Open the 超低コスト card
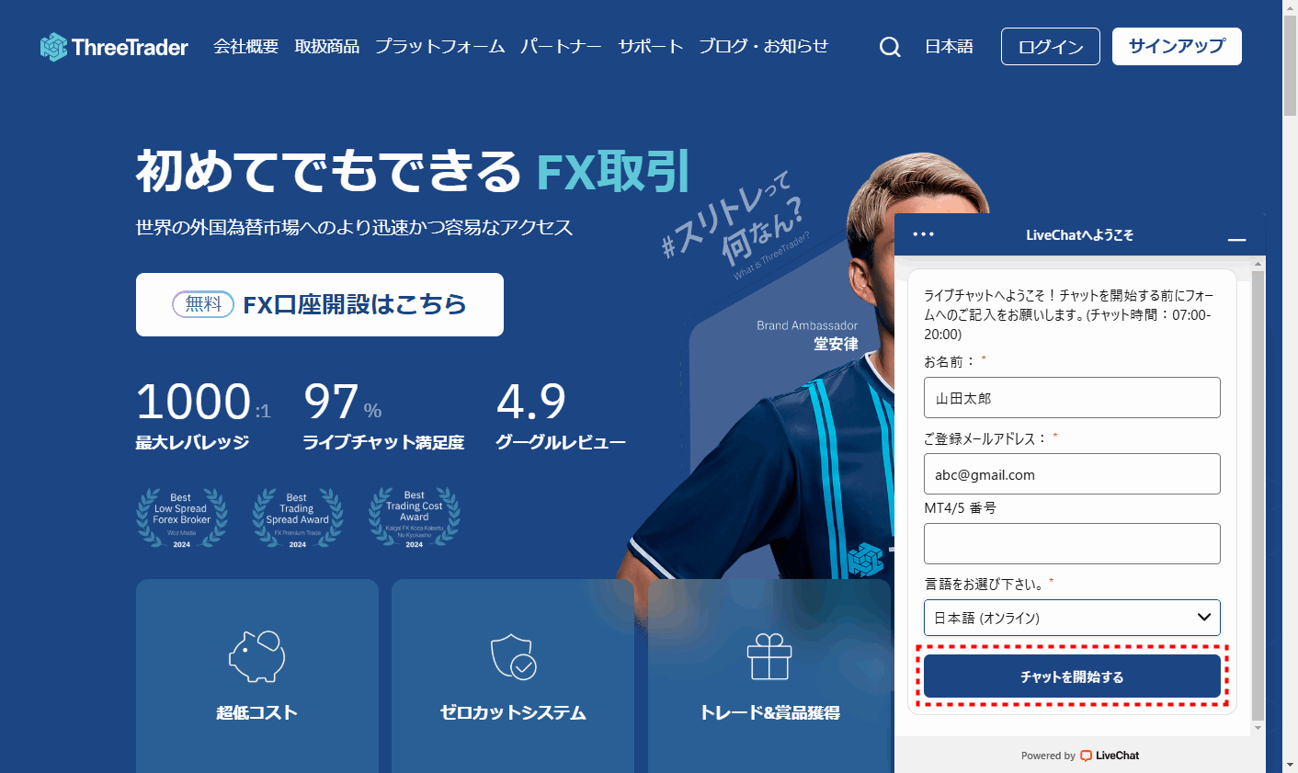Image resolution: width=1298 pixels, height=773 pixels. pos(257,676)
